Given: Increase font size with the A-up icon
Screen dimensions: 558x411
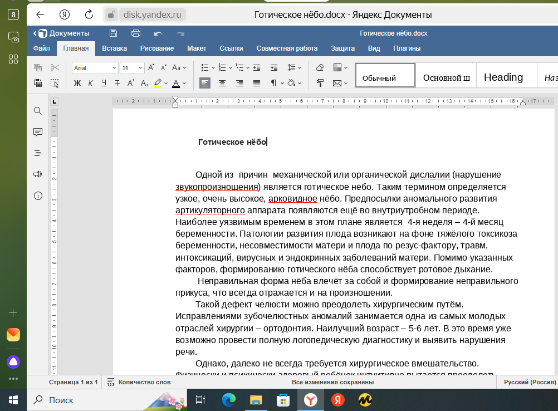Looking at the screenshot, I should click(x=151, y=67).
